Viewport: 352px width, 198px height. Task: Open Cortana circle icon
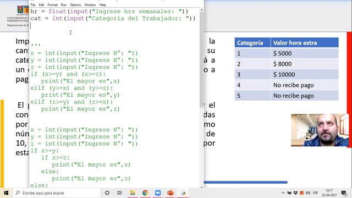point(107,193)
